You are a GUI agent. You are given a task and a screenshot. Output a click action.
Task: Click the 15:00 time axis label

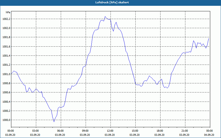[135, 131]
